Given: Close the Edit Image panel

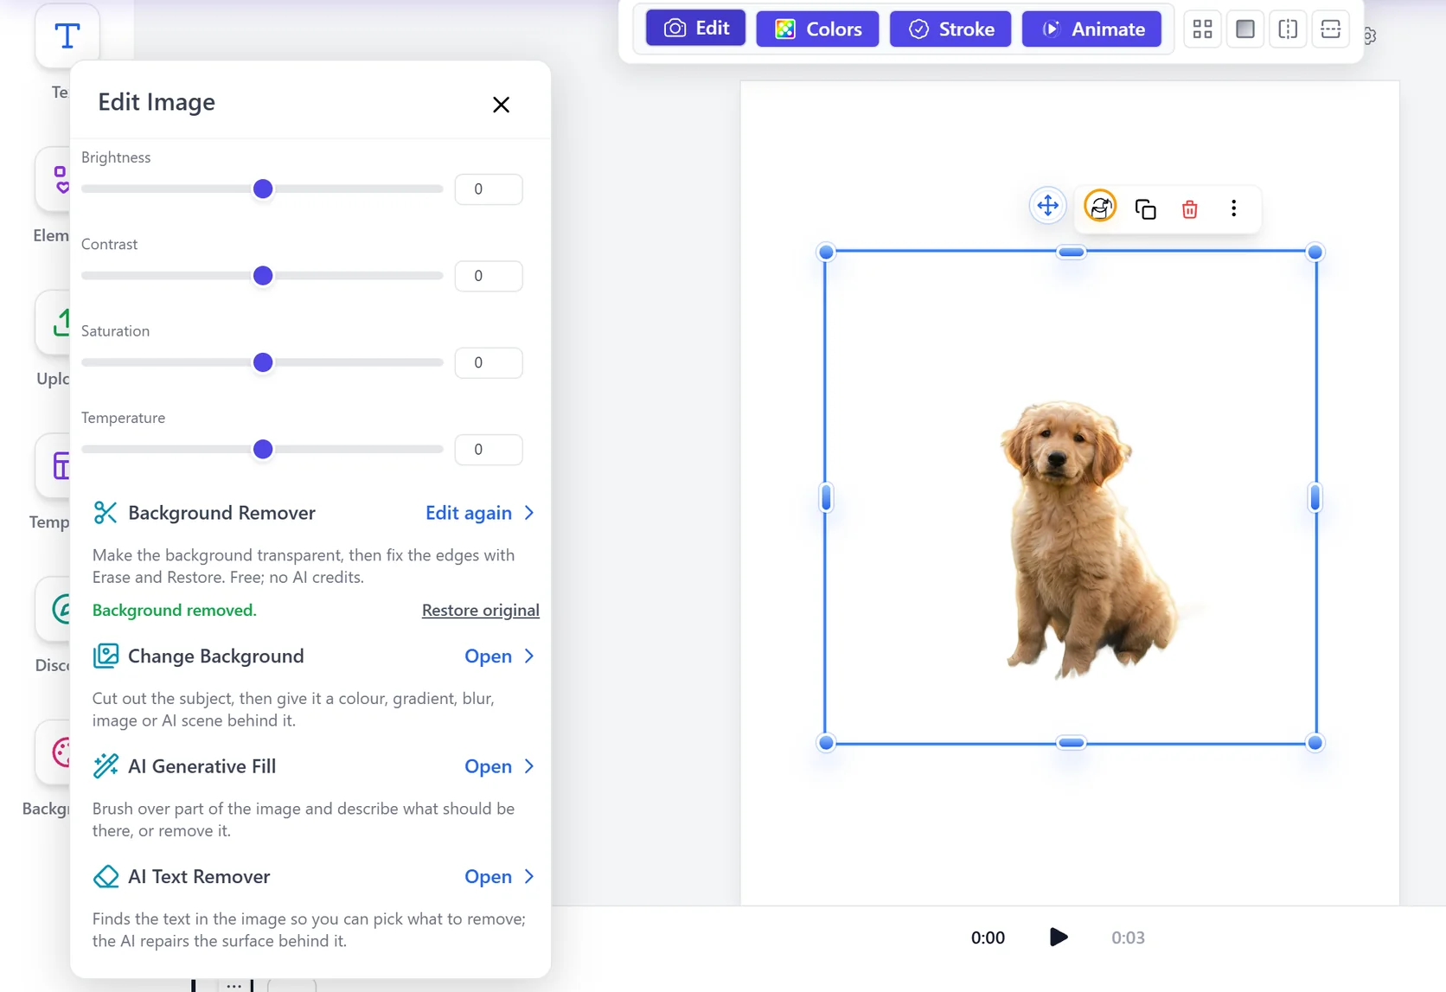Looking at the screenshot, I should click(x=501, y=105).
